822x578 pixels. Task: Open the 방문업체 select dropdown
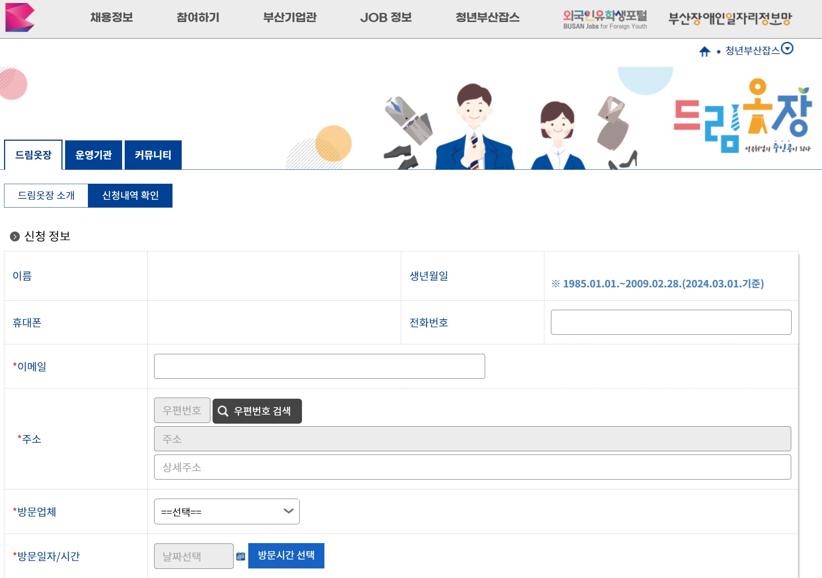[x=227, y=511]
